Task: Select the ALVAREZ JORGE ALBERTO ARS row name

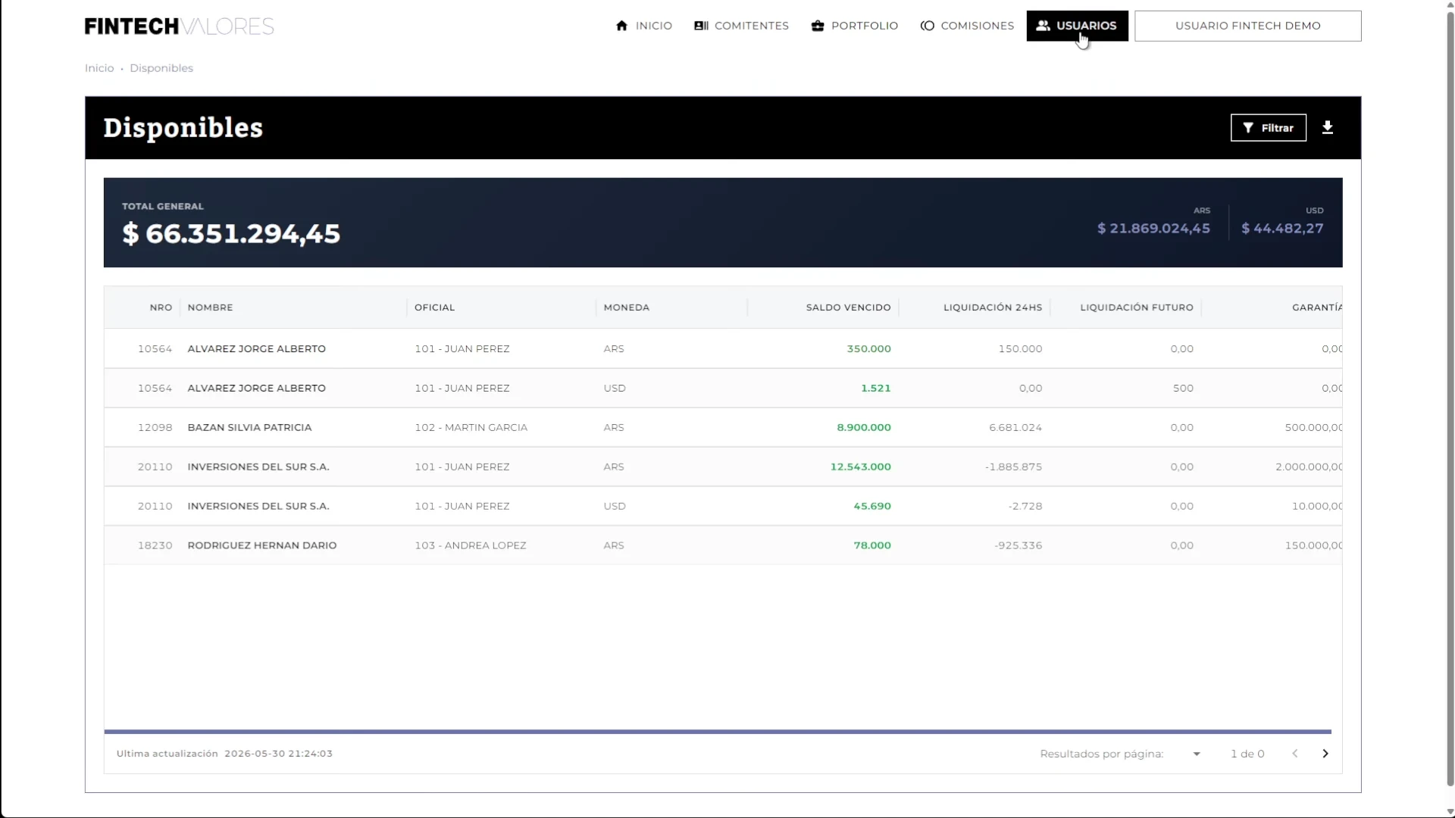Action: 256,349
